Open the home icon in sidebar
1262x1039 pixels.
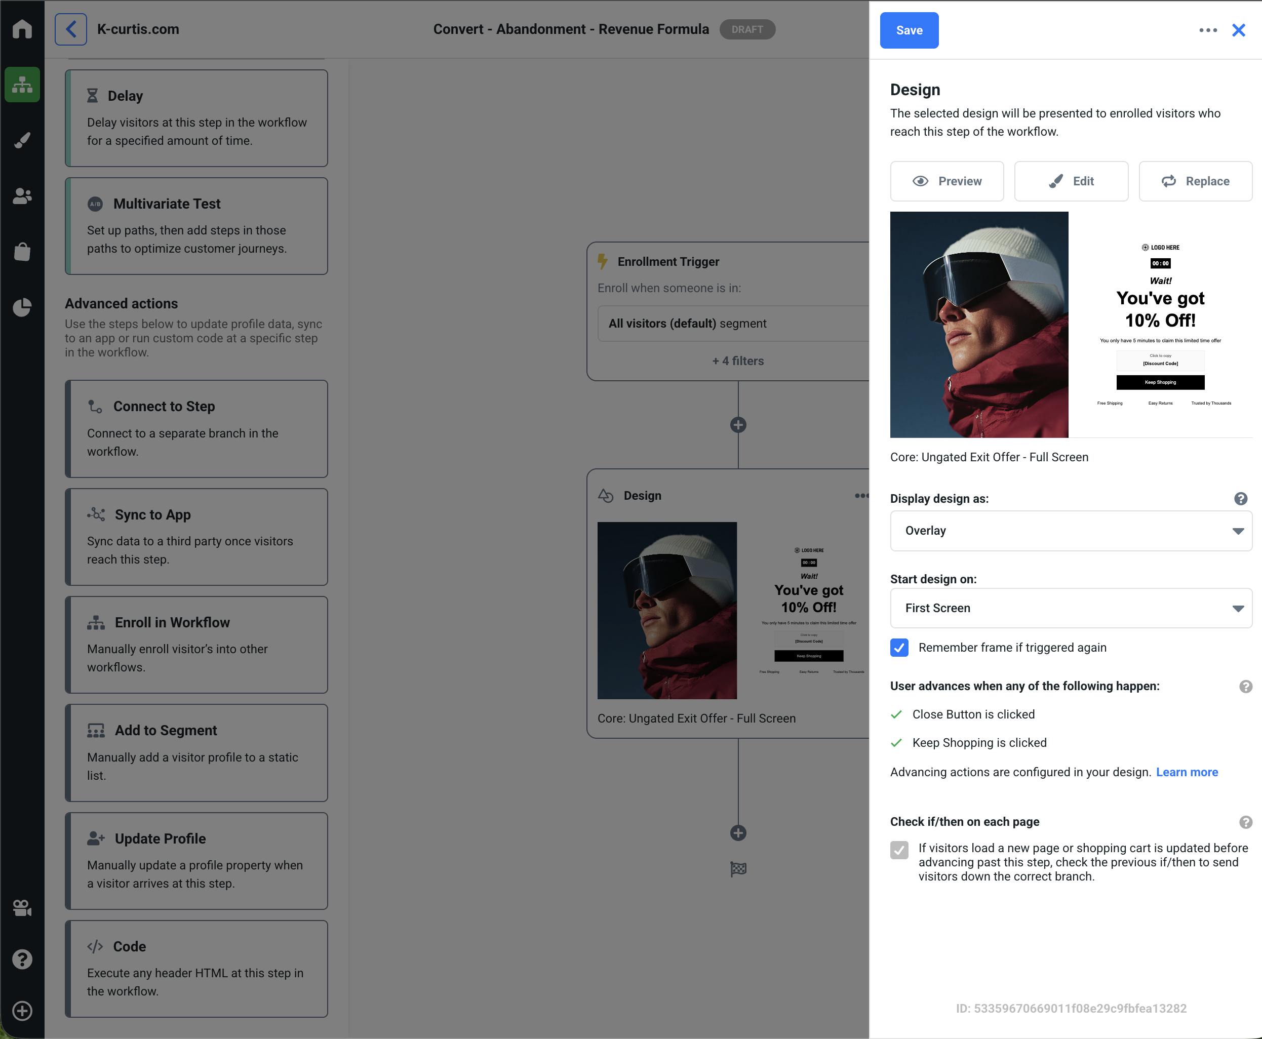[x=22, y=29]
